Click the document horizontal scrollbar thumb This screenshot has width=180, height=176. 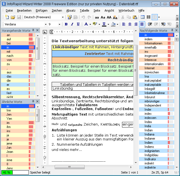pyautogui.click(x=70, y=167)
